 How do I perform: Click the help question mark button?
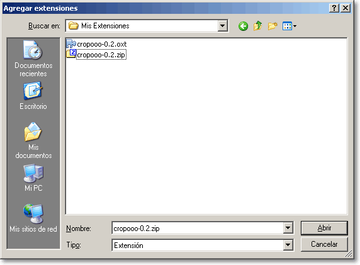coord(334,8)
